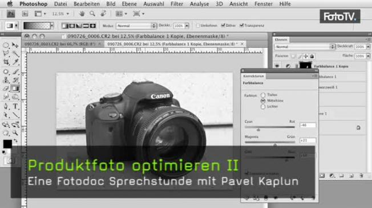Viewport: 372px width, 208px height.
Task: Open the Apple menu
Action: click(x=10, y=4)
